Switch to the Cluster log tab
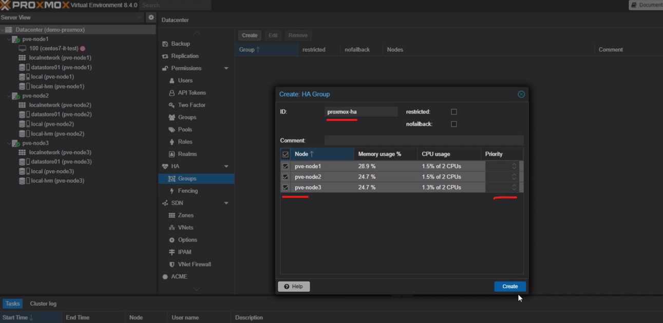This screenshot has width=663, height=323. 43,304
